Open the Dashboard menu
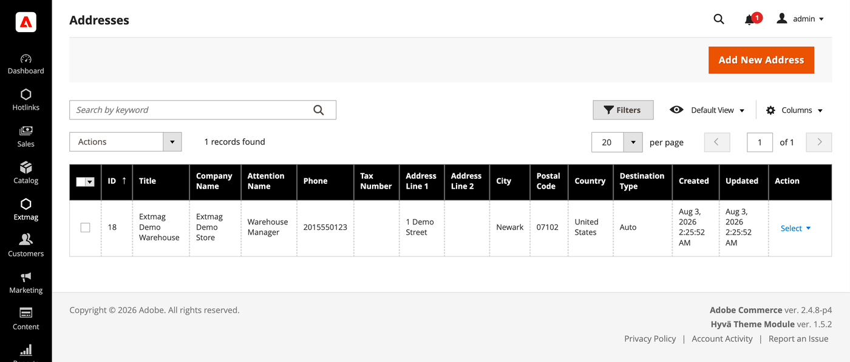Screen dimensions: 850x362 pyautogui.click(x=25, y=64)
